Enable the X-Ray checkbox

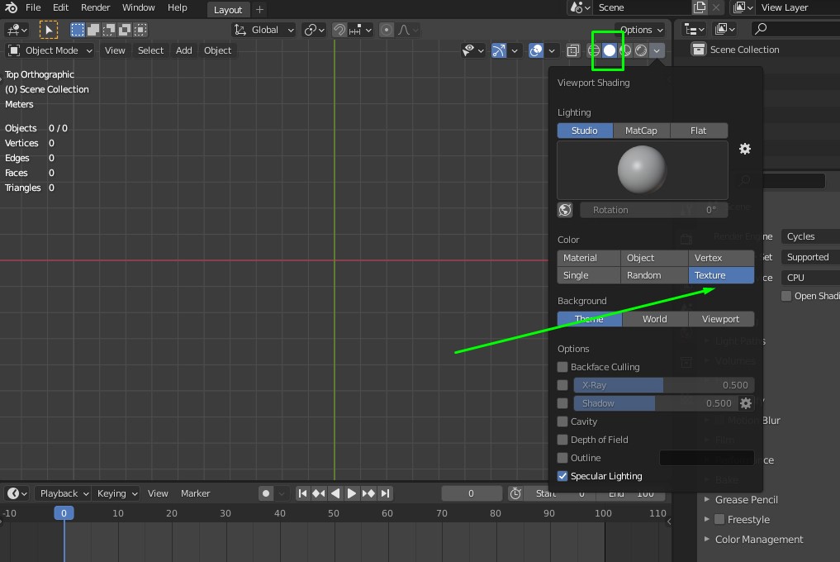[562, 385]
